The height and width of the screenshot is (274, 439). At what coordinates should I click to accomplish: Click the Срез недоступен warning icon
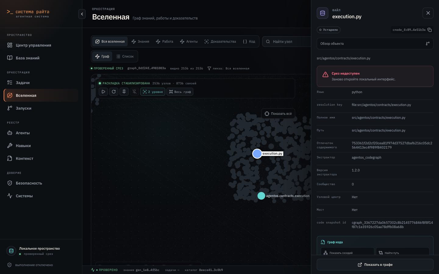325,75
